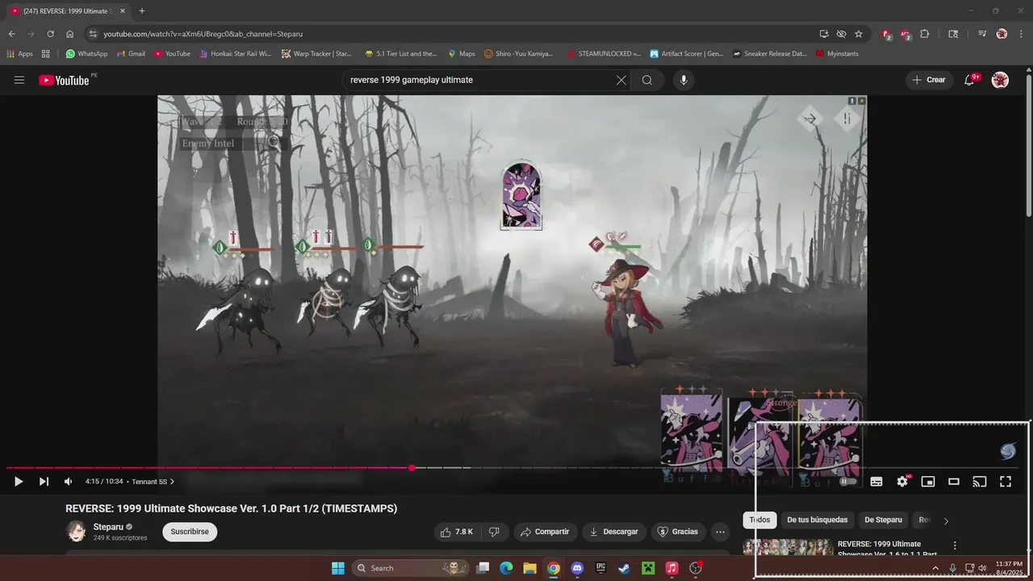1033x581 pixels.
Task: Toggle subtitles/captions on the player
Action: pos(876,482)
